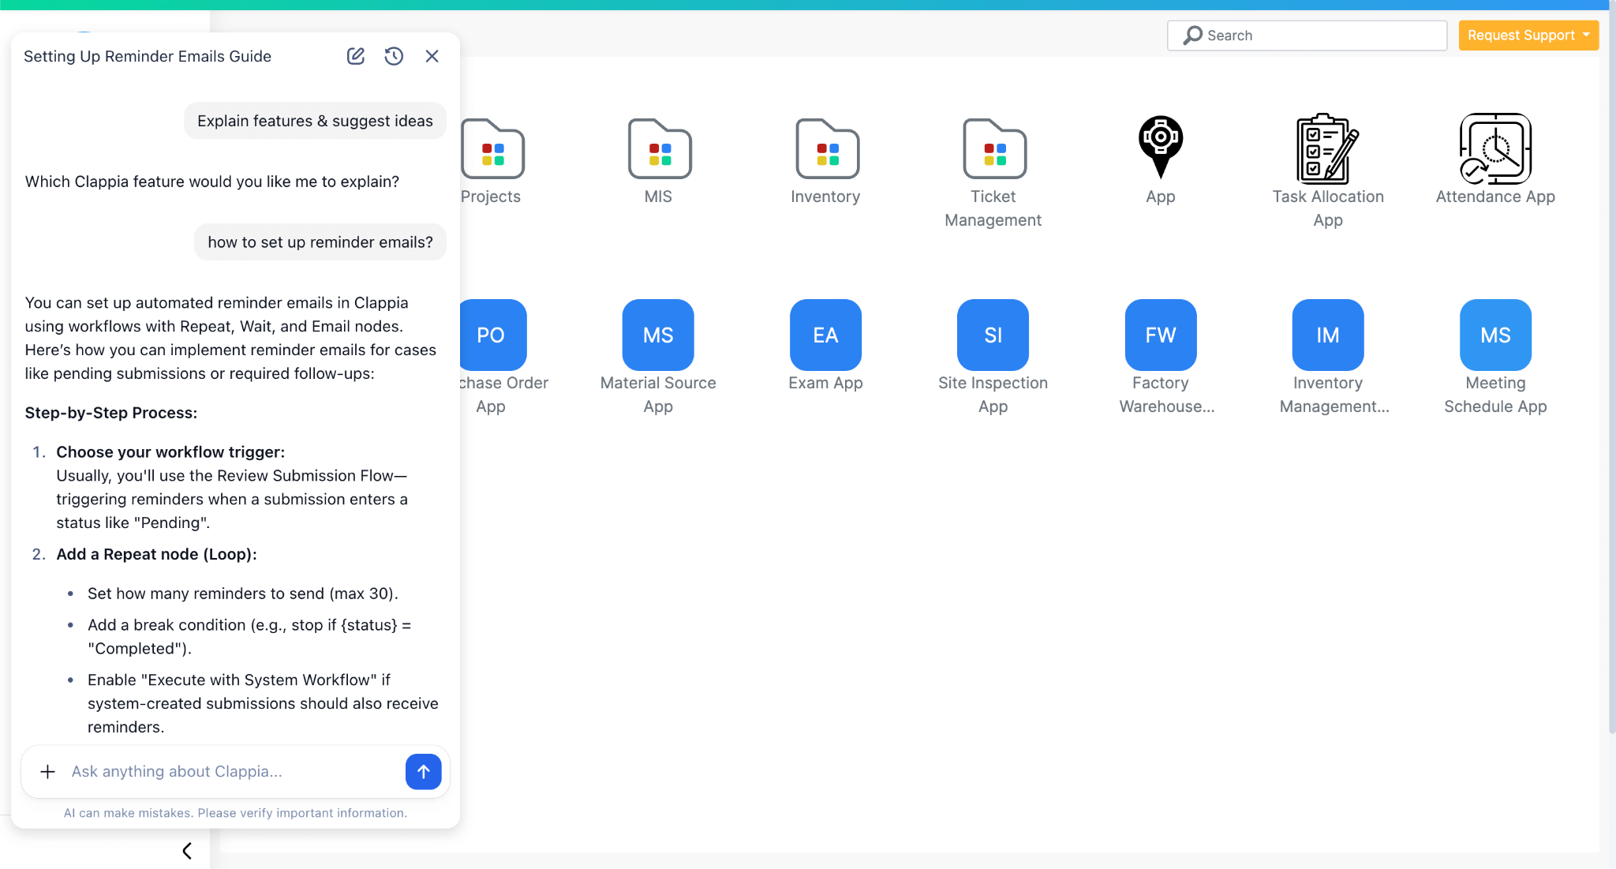Open chat history clock icon
The image size is (1616, 869).
394,56
